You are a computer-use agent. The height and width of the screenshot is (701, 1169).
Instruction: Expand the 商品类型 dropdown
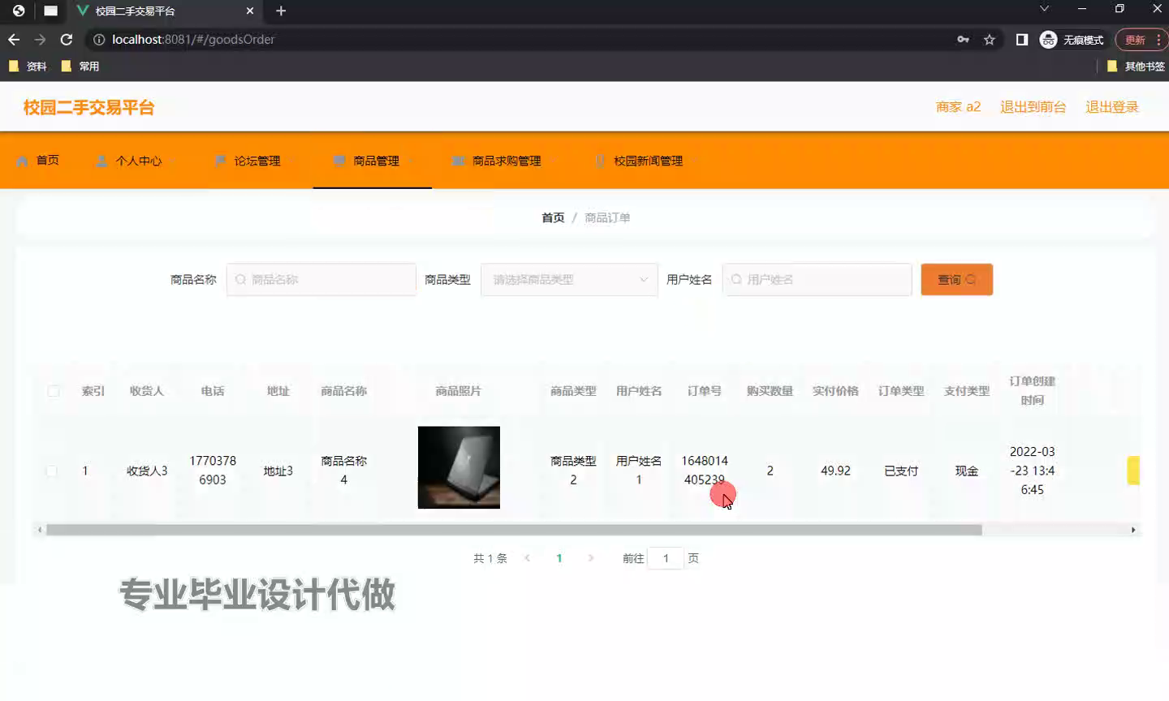click(569, 279)
